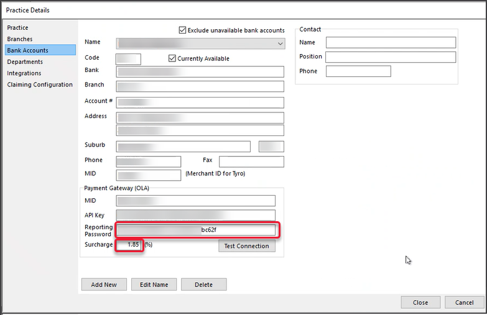Toggle Currently Available checkbox
This screenshot has width=487, height=315.
172,58
